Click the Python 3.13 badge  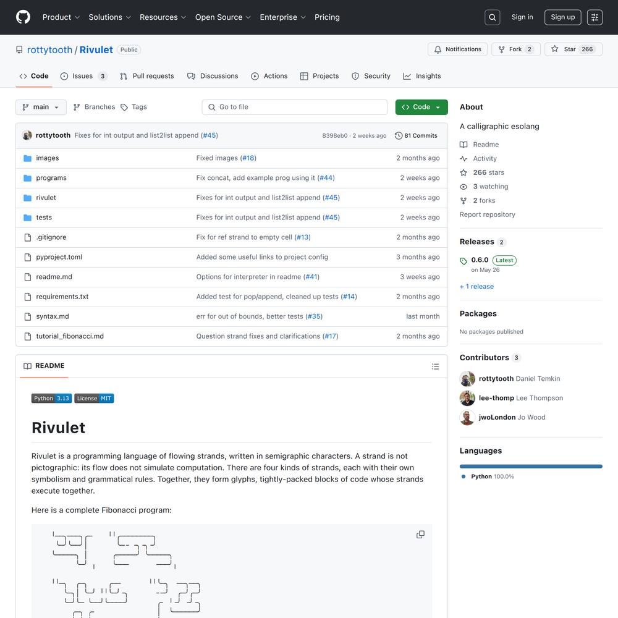[x=52, y=399]
